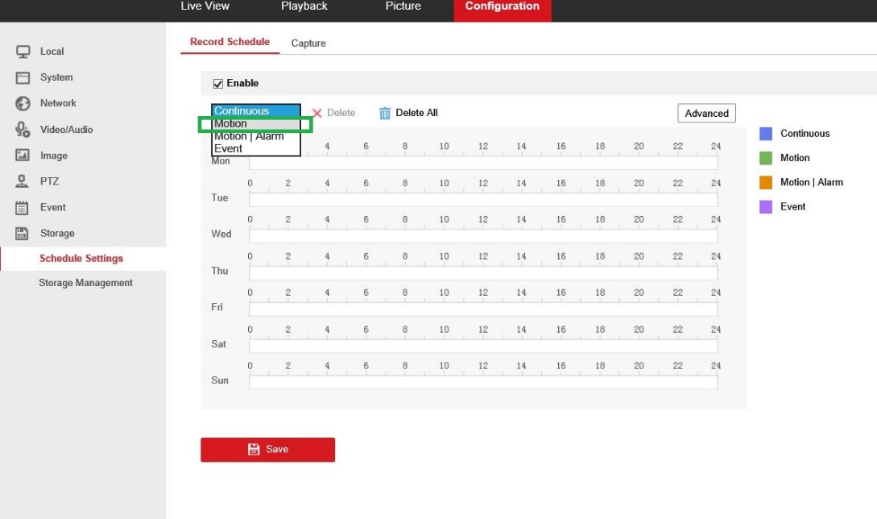Click the blue Continuous legend swatch

[766, 133]
